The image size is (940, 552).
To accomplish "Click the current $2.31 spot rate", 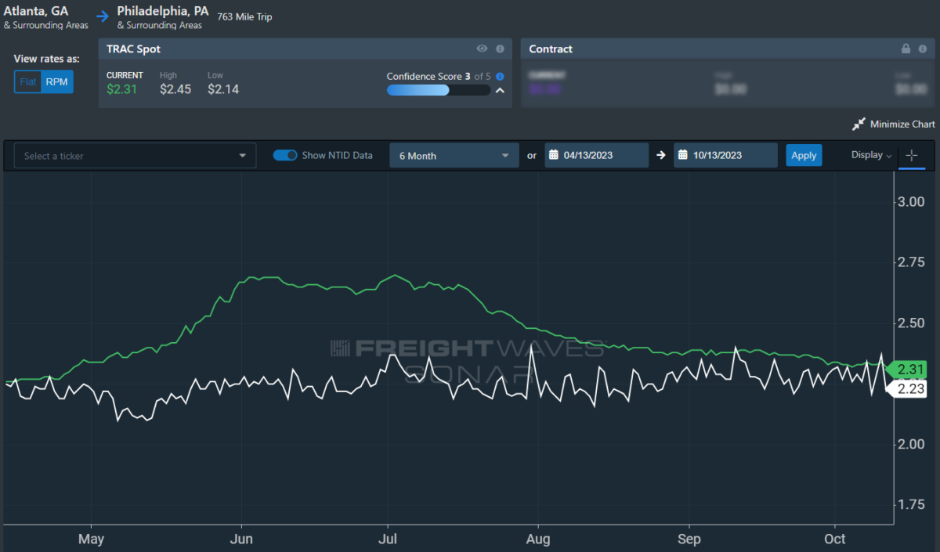I will click(122, 89).
